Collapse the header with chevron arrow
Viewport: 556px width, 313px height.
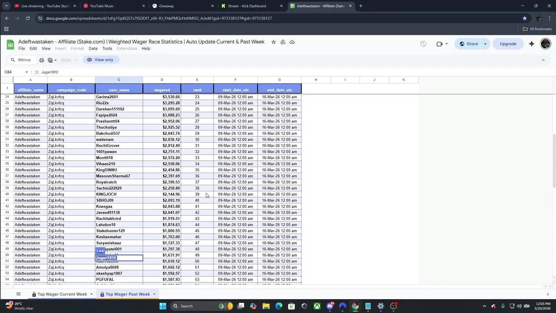[x=543, y=60]
